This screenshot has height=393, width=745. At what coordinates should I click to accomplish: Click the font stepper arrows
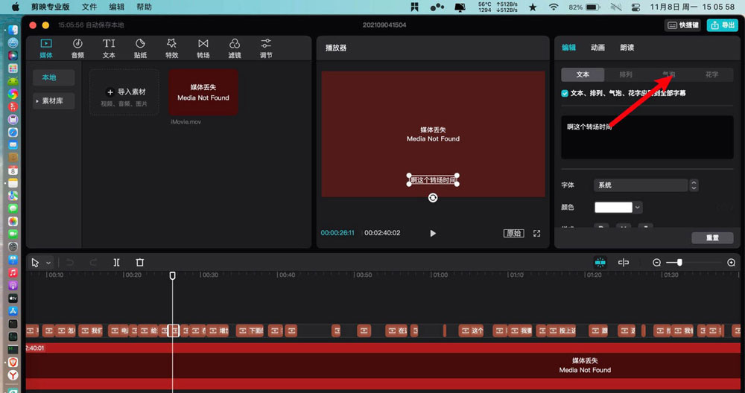[x=694, y=185]
